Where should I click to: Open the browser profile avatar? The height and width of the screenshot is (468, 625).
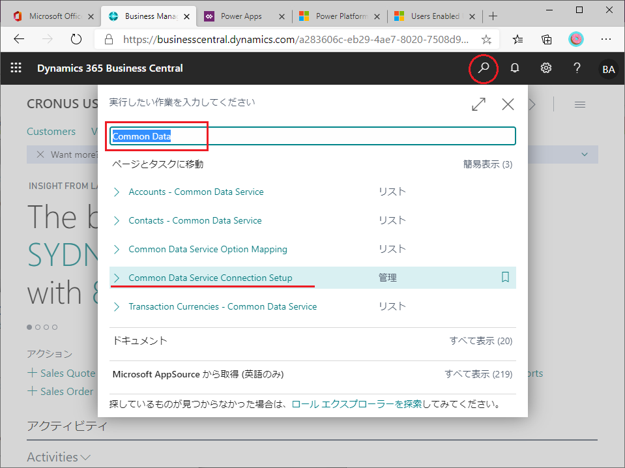[576, 39]
